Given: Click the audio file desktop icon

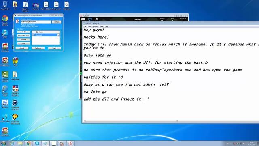Looking at the screenshot, I should 25,6.
